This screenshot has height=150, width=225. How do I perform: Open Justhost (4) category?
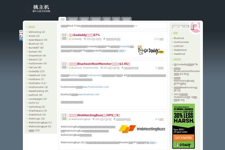(36, 95)
